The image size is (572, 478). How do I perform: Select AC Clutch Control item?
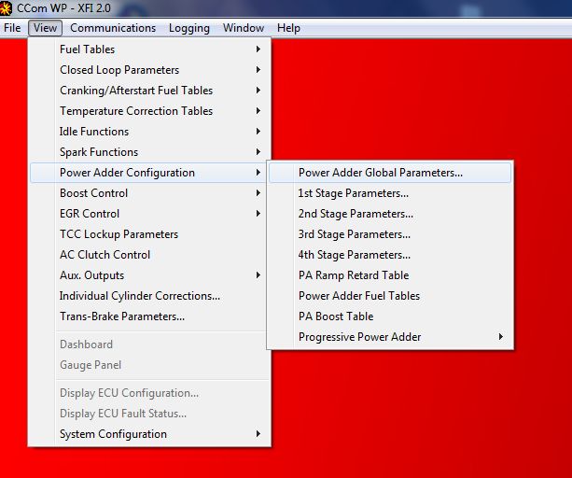tap(149, 255)
